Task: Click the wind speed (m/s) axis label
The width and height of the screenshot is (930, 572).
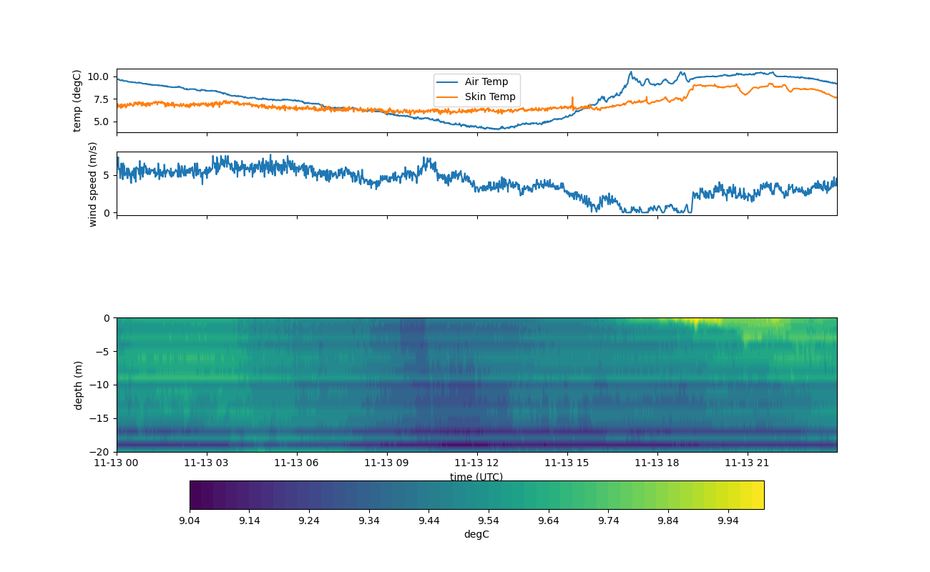Action: pyautogui.click(x=92, y=184)
